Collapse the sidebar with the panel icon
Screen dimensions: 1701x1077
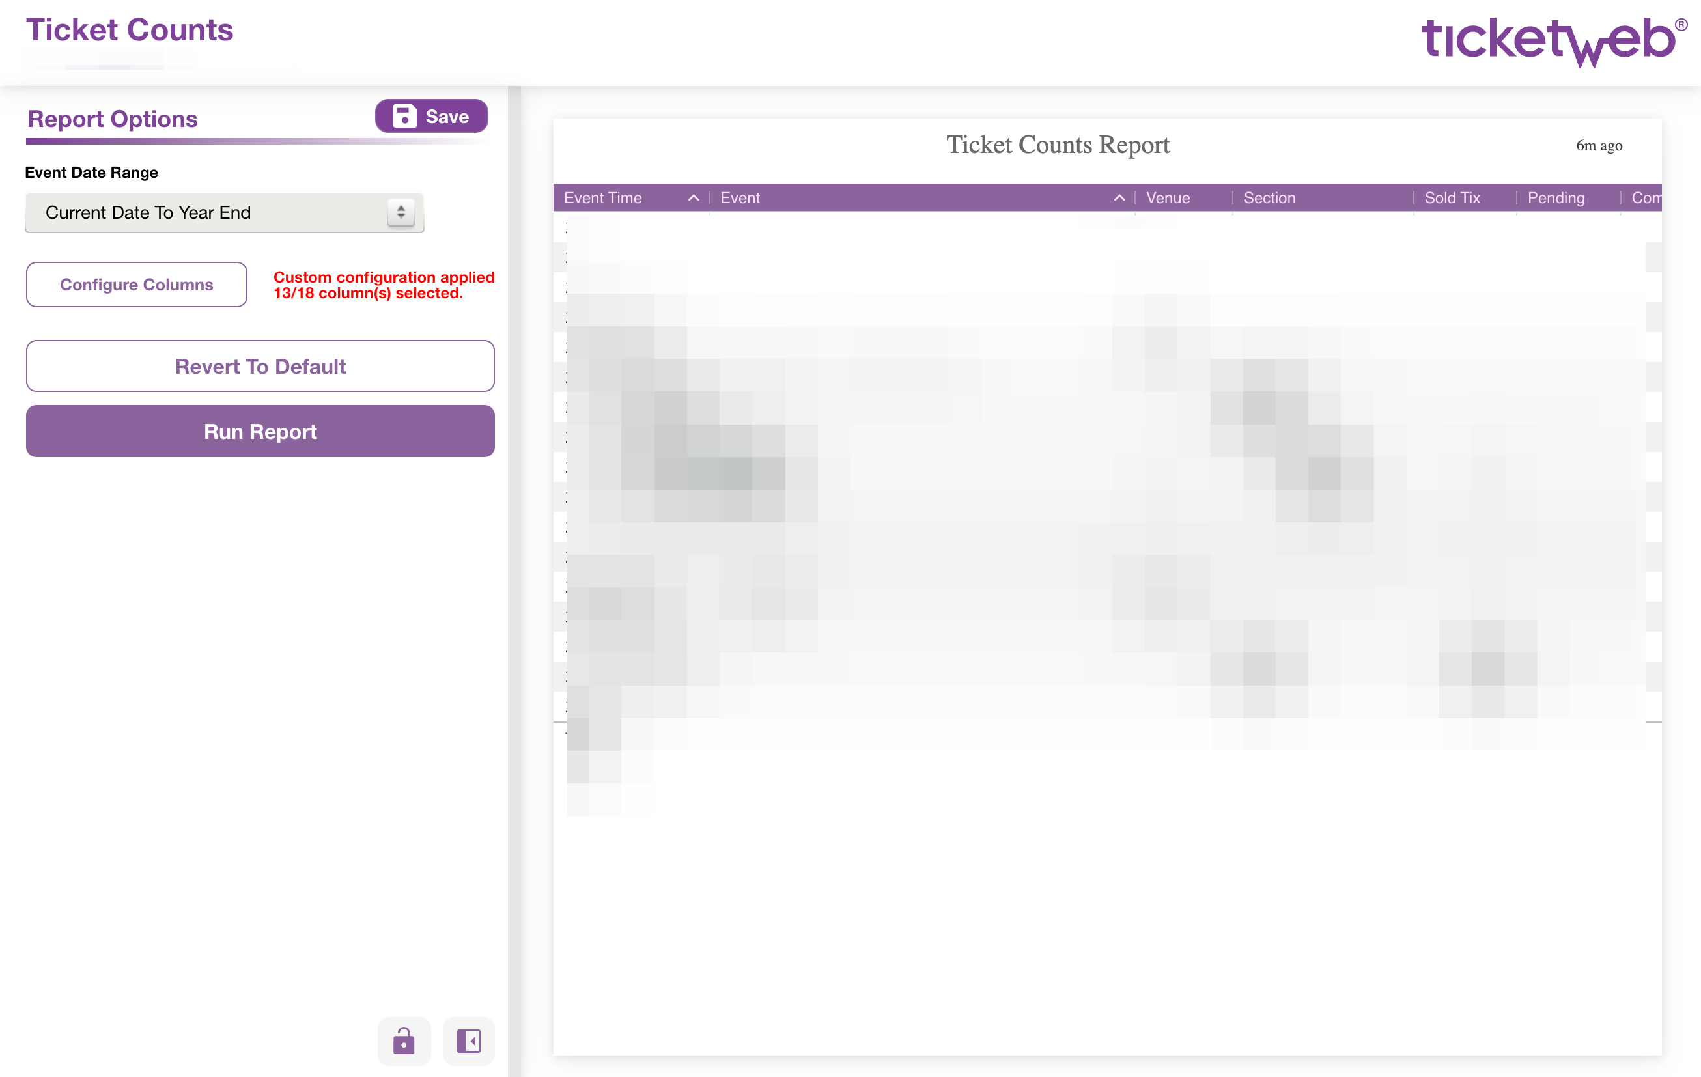point(468,1041)
